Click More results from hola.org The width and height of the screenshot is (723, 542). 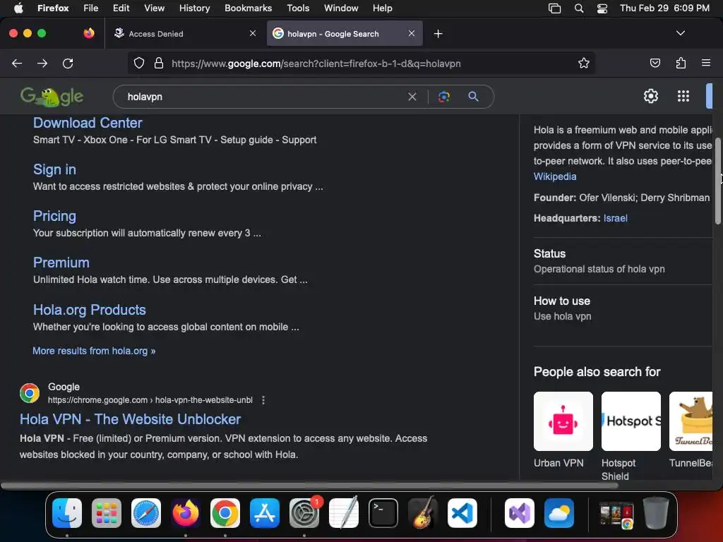point(94,351)
